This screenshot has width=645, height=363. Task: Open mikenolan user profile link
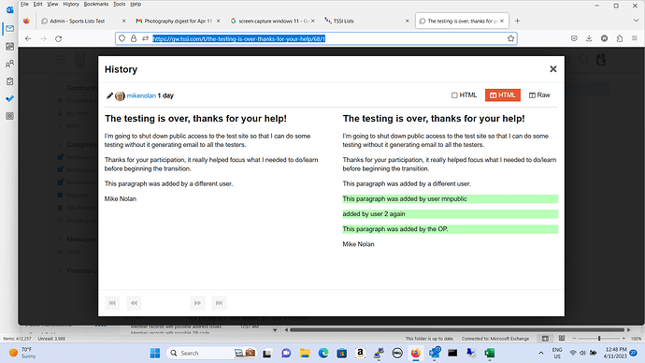[x=141, y=95]
